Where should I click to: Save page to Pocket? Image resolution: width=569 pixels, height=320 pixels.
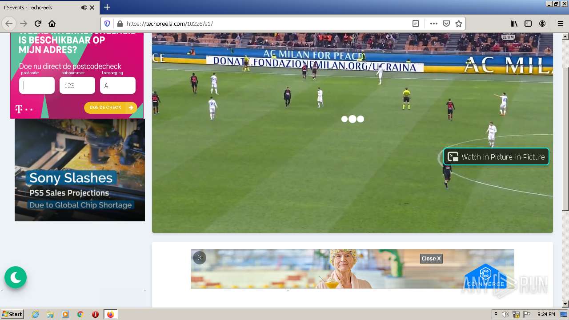[x=446, y=24]
